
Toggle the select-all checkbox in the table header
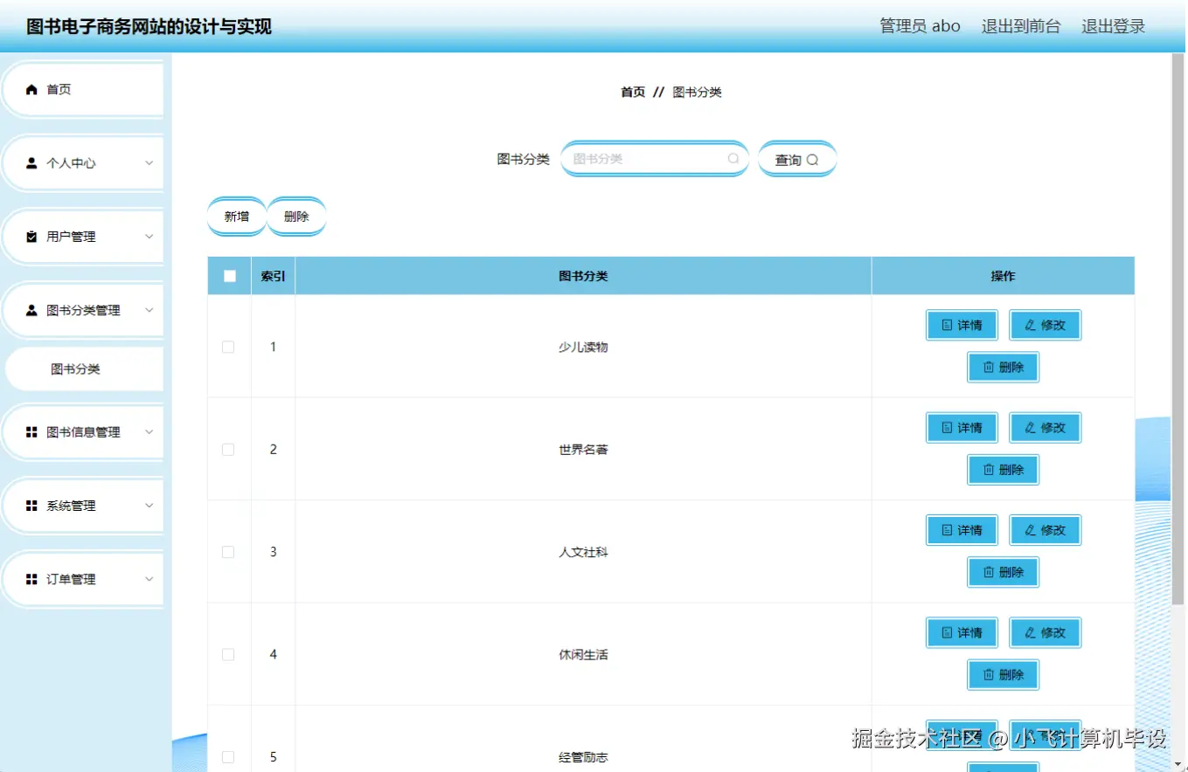[x=230, y=276]
